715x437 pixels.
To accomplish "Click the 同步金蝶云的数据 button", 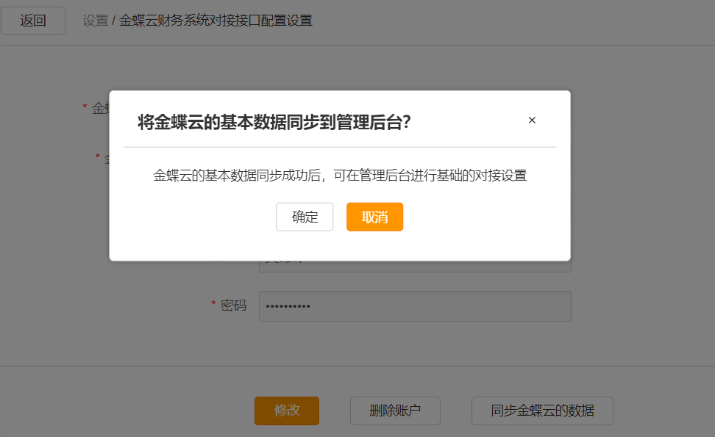I will [x=542, y=411].
